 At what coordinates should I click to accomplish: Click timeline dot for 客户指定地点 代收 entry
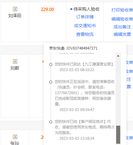click(51, 122)
